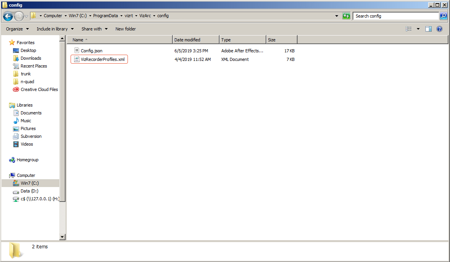
Task: Open the Help question mark icon
Action: (439, 29)
